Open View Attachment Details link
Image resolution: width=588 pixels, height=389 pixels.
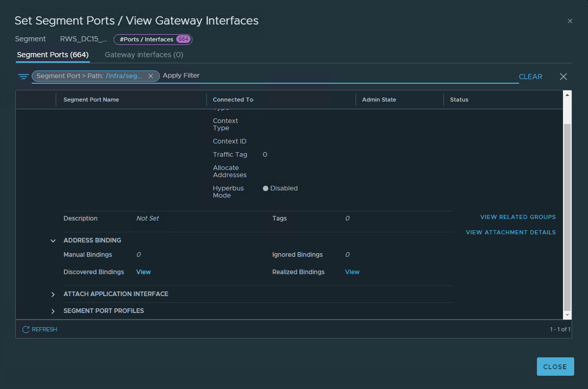point(511,232)
